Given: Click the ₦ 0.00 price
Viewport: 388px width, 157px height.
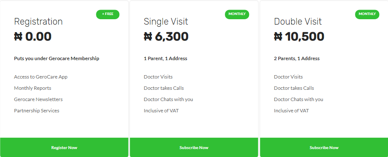Looking at the screenshot, I should [33, 37].
